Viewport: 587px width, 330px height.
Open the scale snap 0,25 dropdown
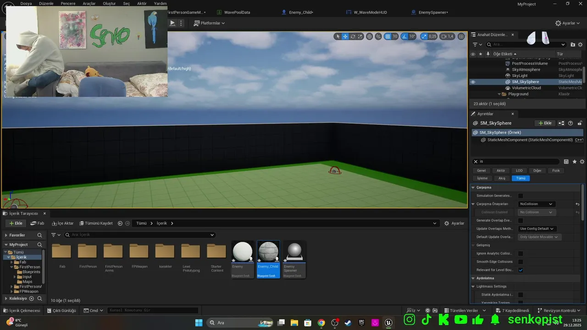(432, 36)
